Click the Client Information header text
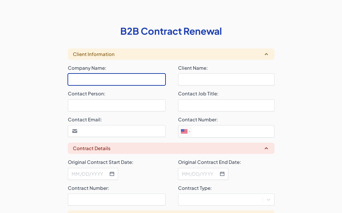342x213 pixels. point(94,54)
